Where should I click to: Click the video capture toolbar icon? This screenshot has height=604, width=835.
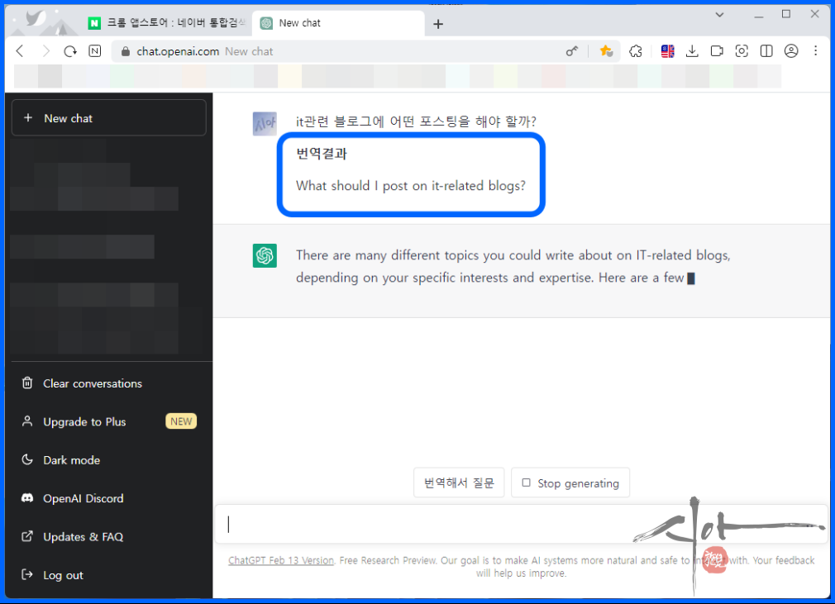[x=717, y=51]
